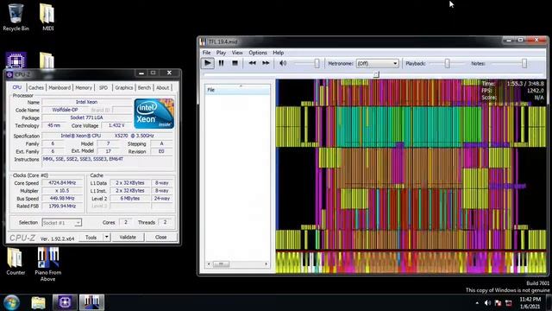Open the Action Center flag icon

pos(498,303)
